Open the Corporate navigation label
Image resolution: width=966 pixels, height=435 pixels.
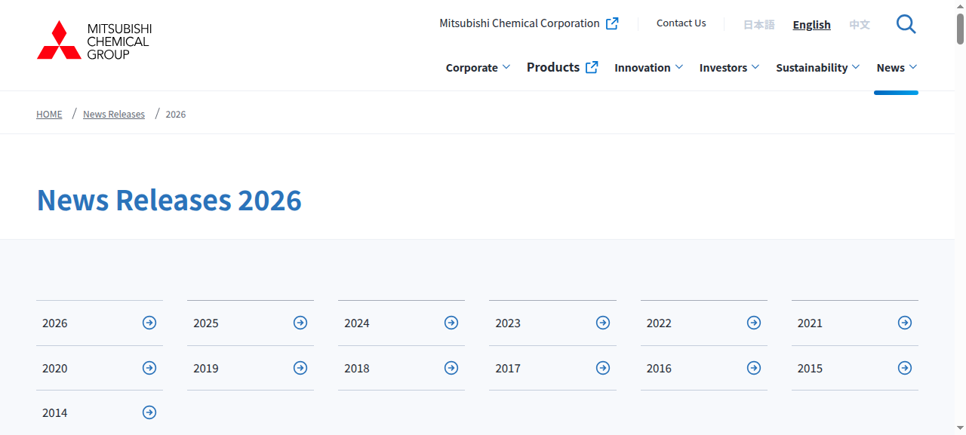[472, 68]
